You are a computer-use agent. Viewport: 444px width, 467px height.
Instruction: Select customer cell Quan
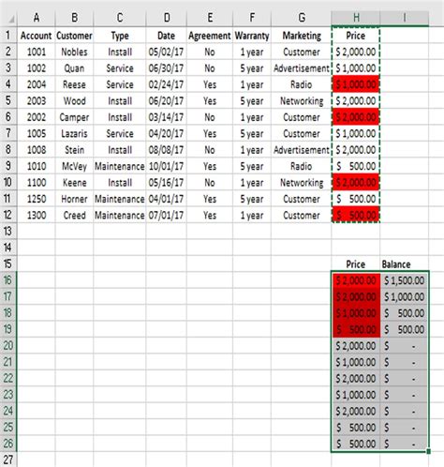74,68
